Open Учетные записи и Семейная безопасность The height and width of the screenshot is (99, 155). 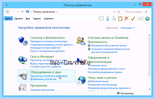click(x=108, y=40)
